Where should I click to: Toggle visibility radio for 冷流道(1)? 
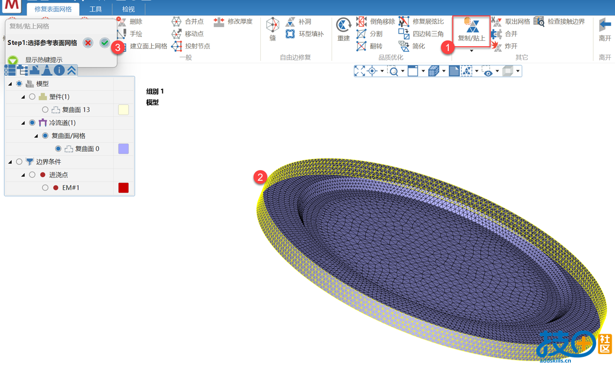pos(32,122)
